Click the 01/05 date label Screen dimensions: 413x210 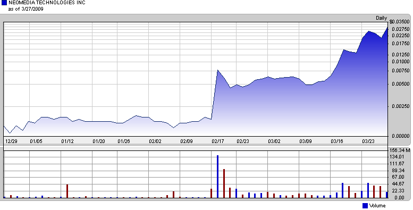coord(36,141)
